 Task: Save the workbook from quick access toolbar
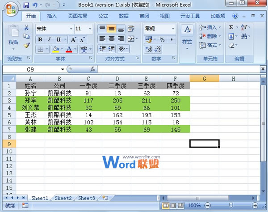click(26, 5)
